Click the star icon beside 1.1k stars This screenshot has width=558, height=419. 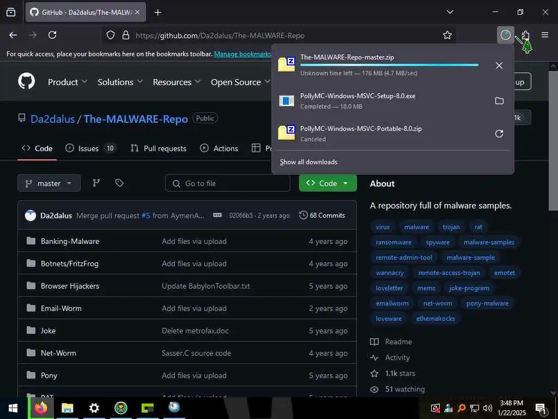[x=374, y=373]
